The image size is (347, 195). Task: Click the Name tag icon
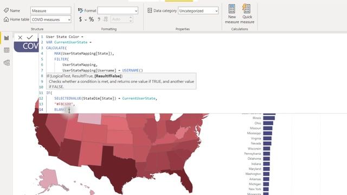(x=6, y=10)
